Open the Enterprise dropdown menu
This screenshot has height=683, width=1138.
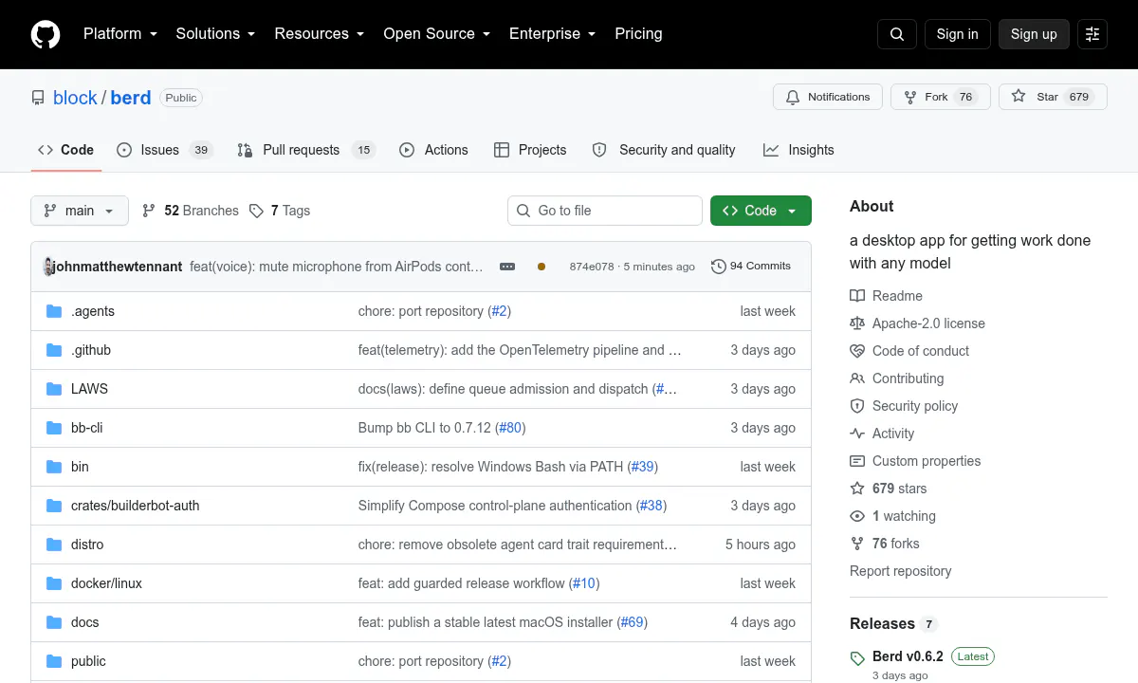553,34
